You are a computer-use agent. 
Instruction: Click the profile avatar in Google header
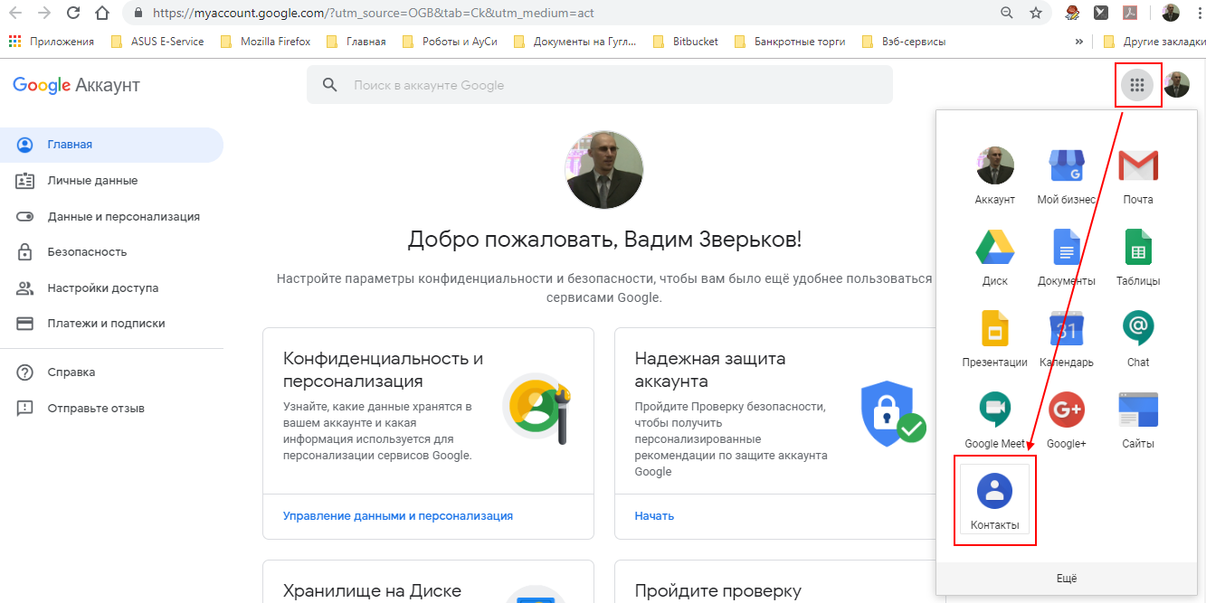pyautogui.click(x=1177, y=85)
